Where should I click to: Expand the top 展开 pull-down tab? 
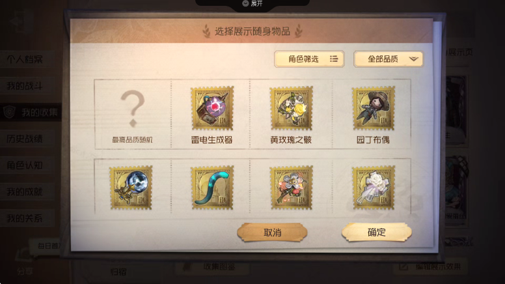(x=252, y=4)
